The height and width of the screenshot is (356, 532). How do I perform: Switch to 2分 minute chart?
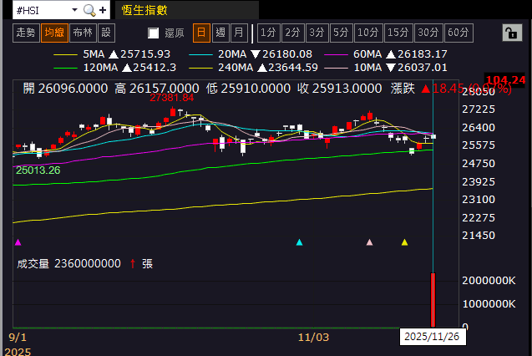click(x=293, y=33)
